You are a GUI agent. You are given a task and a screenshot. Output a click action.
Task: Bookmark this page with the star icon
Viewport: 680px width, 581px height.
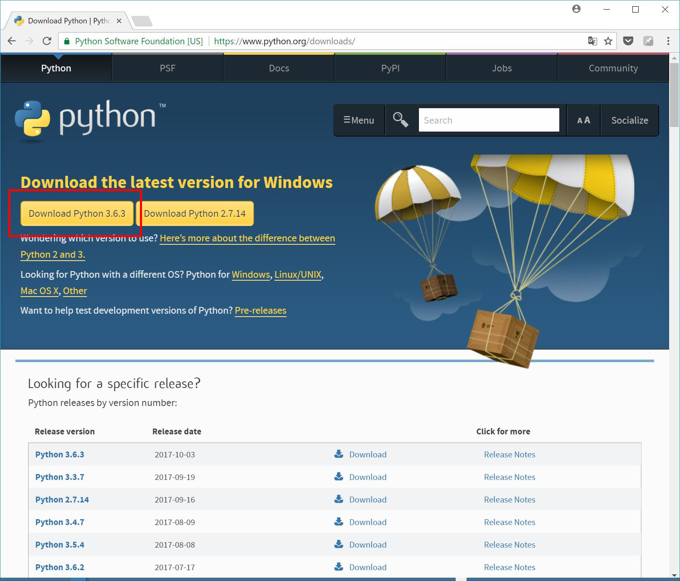coord(608,41)
